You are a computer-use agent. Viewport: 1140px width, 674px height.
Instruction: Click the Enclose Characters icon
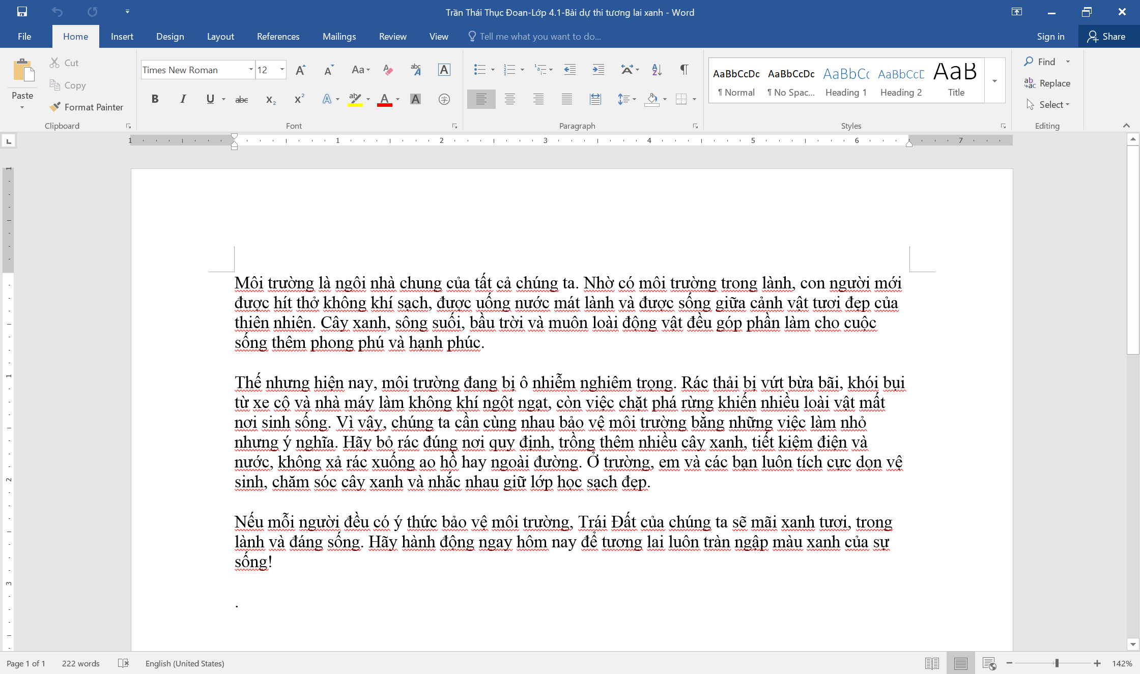coord(444,99)
